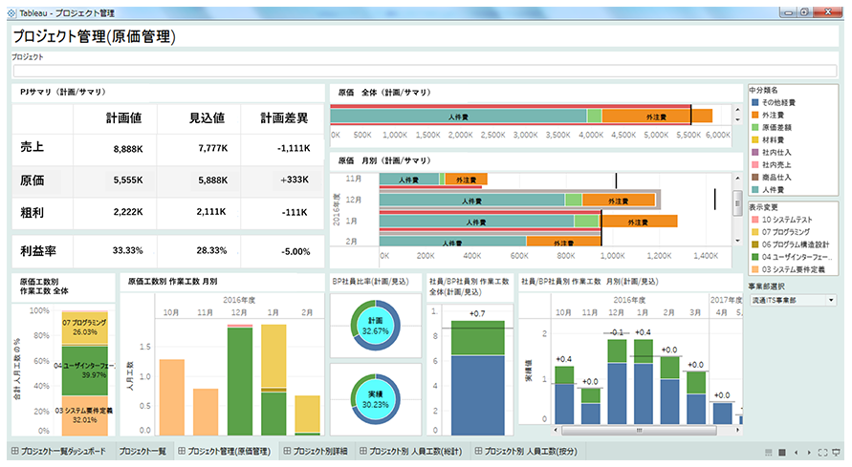Image resolution: width=852 pixels, height=467 pixels.
Task: Click the next sheet arrow in status bar
Action: (808, 452)
